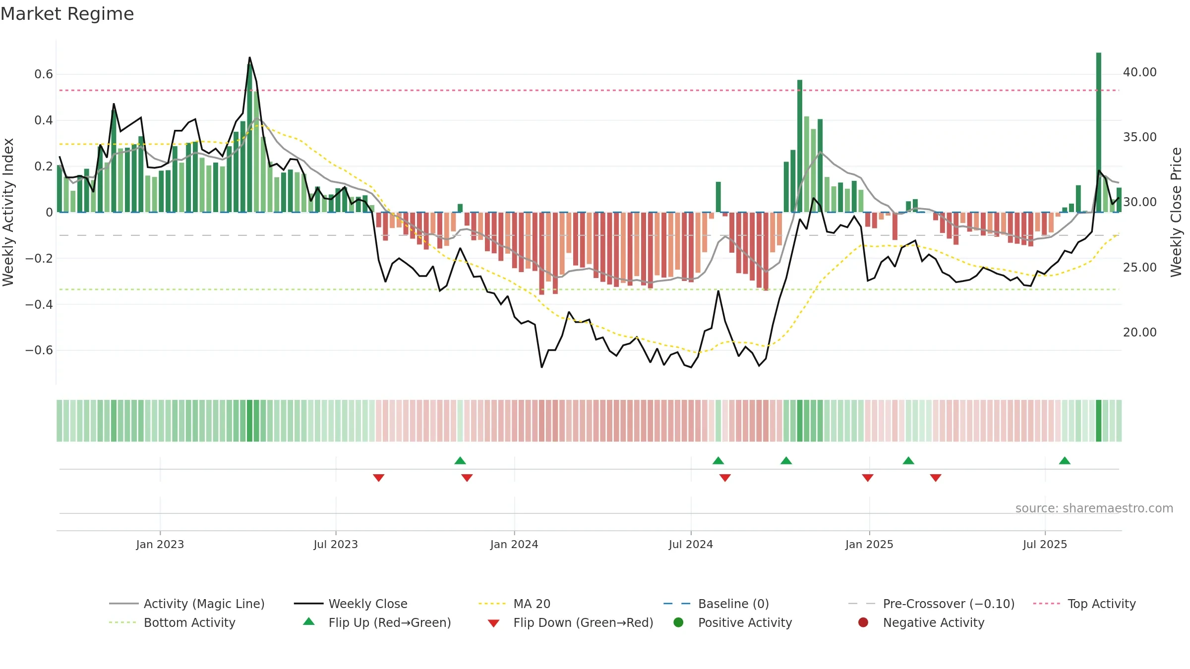Image resolution: width=1190 pixels, height=669 pixels.
Task: Click the green Positive Activity dot in the legend
Action: [x=678, y=622]
